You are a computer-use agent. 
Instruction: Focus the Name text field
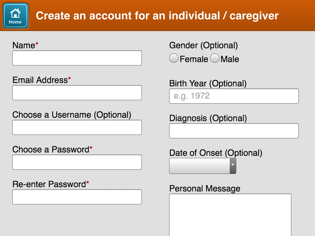tap(77, 58)
